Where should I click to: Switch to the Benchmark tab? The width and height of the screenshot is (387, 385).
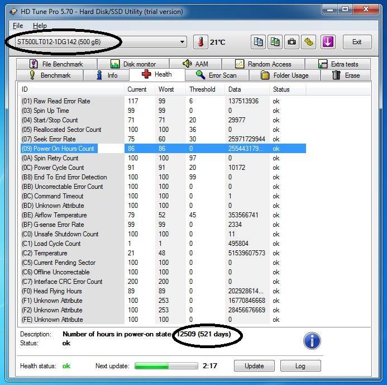[x=50, y=75]
